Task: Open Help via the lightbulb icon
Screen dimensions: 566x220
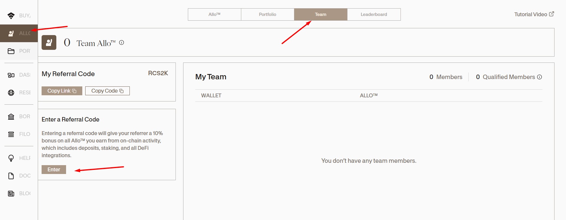Action: click(11, 158)
